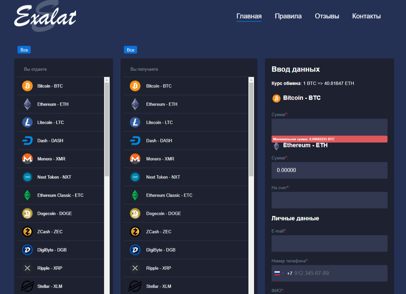The height and width of the screenshot is (294, 406).
Task: Open the Правила page
Action: coord(288,16)
